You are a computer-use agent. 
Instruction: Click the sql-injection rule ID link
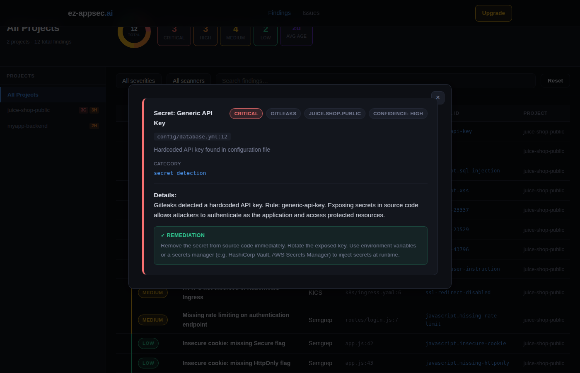tap(476, 171)
